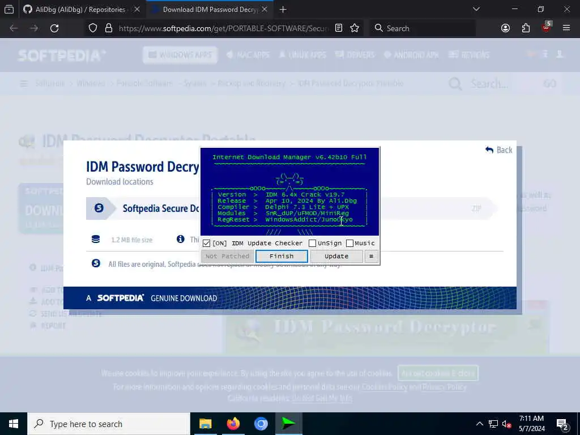
Task: Reload the current page
Action: point(54,28)
